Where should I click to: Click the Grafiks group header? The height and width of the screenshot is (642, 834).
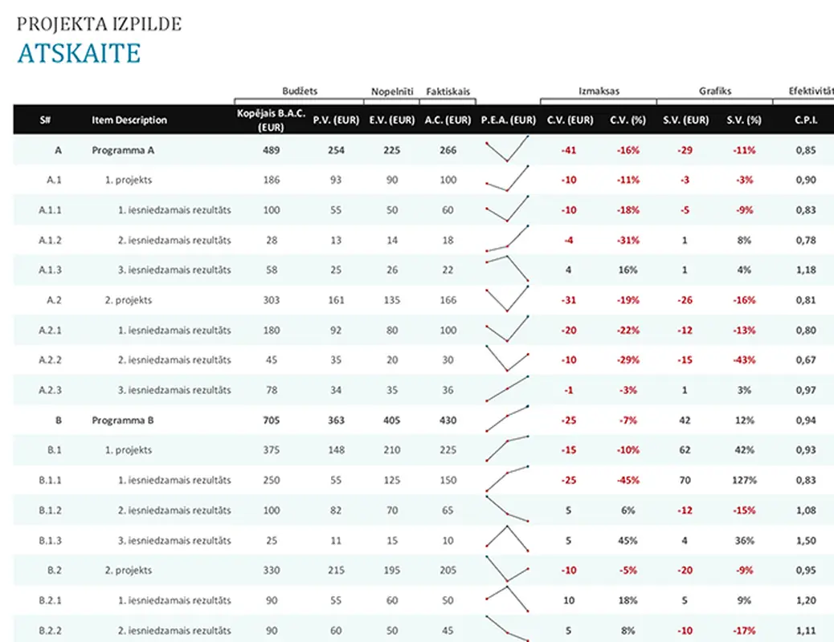point(715,91)
